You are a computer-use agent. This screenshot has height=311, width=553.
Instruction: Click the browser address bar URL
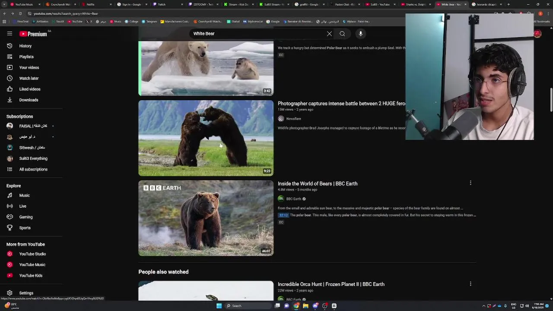(66, 13)
